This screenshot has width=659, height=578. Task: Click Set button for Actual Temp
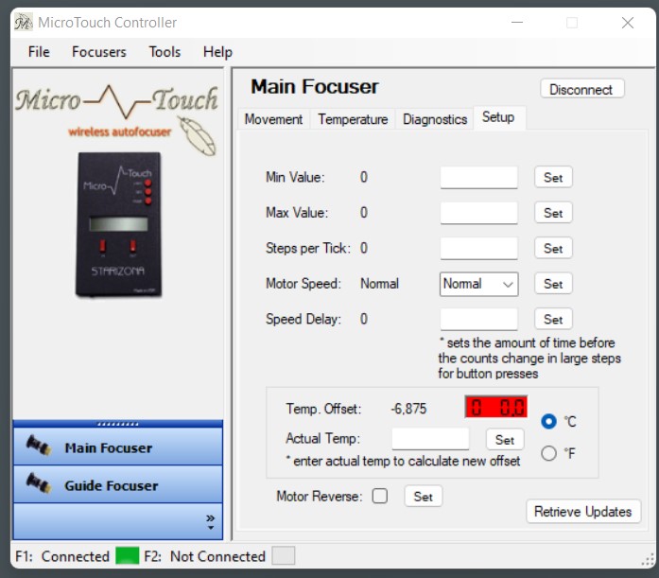click(x=505, y=440)
